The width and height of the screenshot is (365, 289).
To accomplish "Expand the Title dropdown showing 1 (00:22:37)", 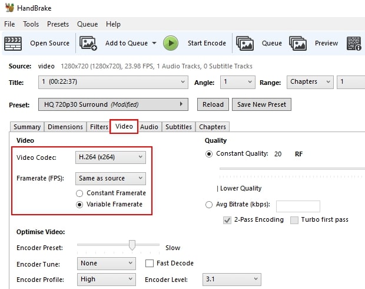I will coord(113,82).
